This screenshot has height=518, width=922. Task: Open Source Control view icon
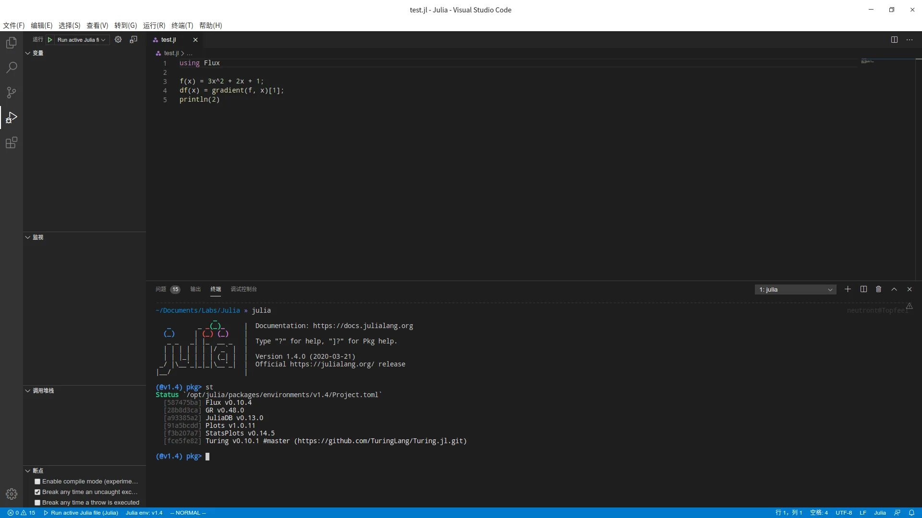point(12,93)
